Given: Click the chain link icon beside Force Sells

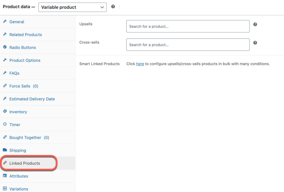Looking at the screenshot, I should click(x=5, y=86).
